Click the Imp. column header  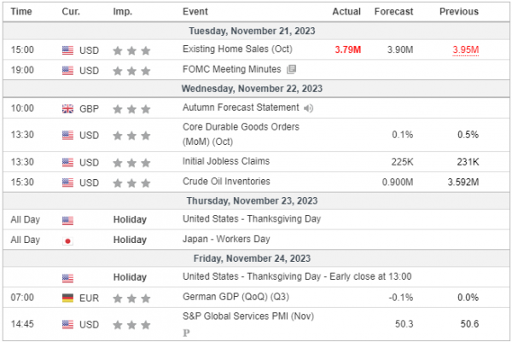pos(122,12)
